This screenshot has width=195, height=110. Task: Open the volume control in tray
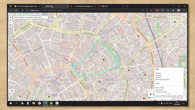tap(167, 103)
